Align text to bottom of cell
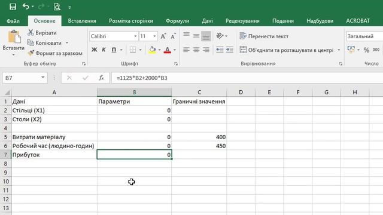Viewport: 383px width, 215px height. tap(206, 36)
